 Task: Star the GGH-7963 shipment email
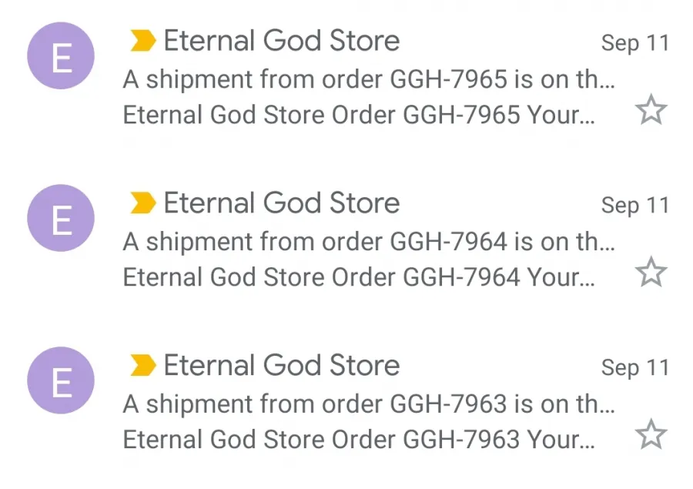tap(651, 434)
